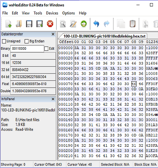Click the Access value Read-Write
The image size is (158, 168).
(x=24, y=129)
